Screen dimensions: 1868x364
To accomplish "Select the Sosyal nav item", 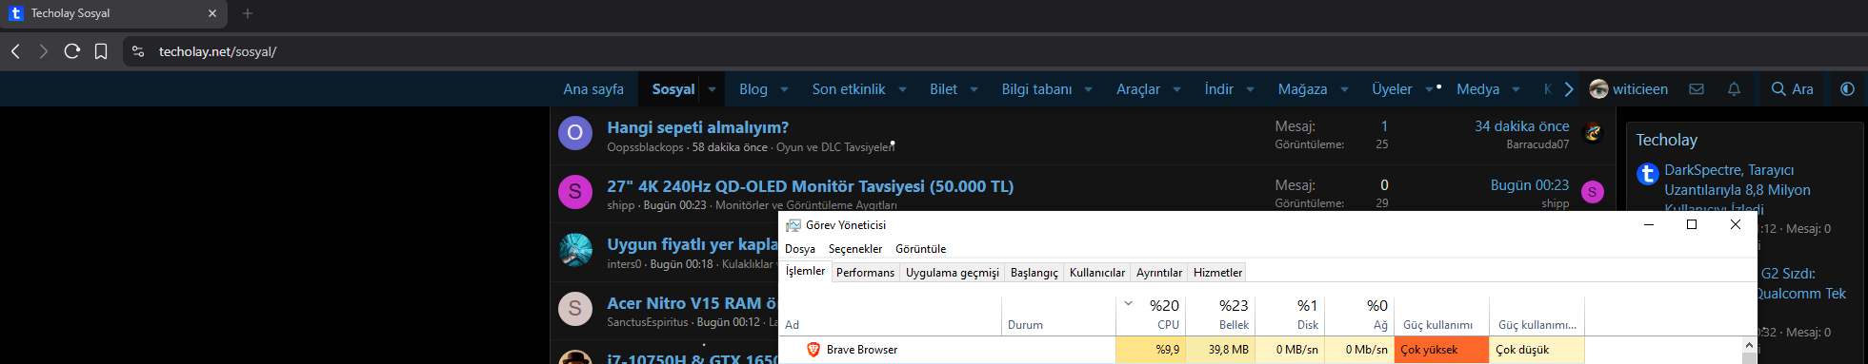I will [x=673, y=89].
